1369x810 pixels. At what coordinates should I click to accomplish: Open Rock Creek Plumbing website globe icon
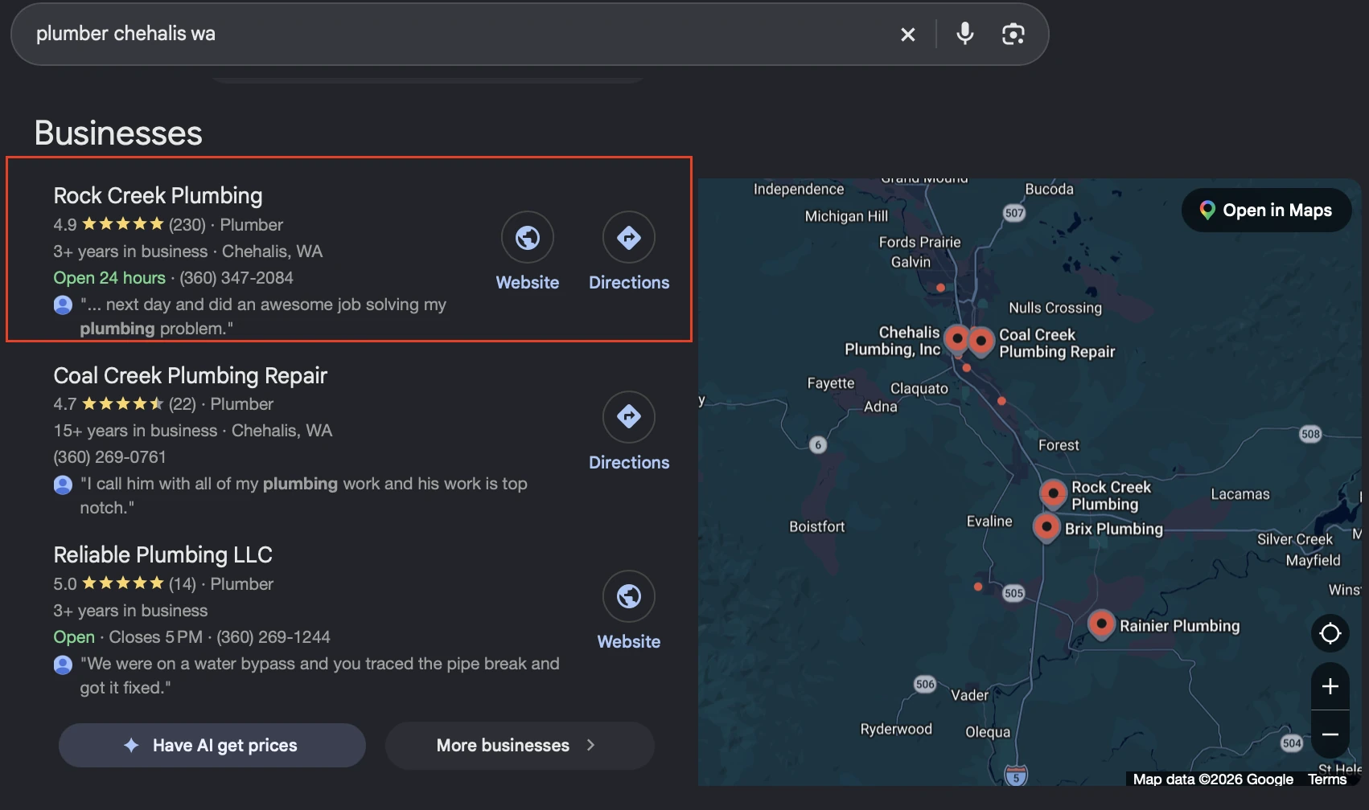click(528, 237)
